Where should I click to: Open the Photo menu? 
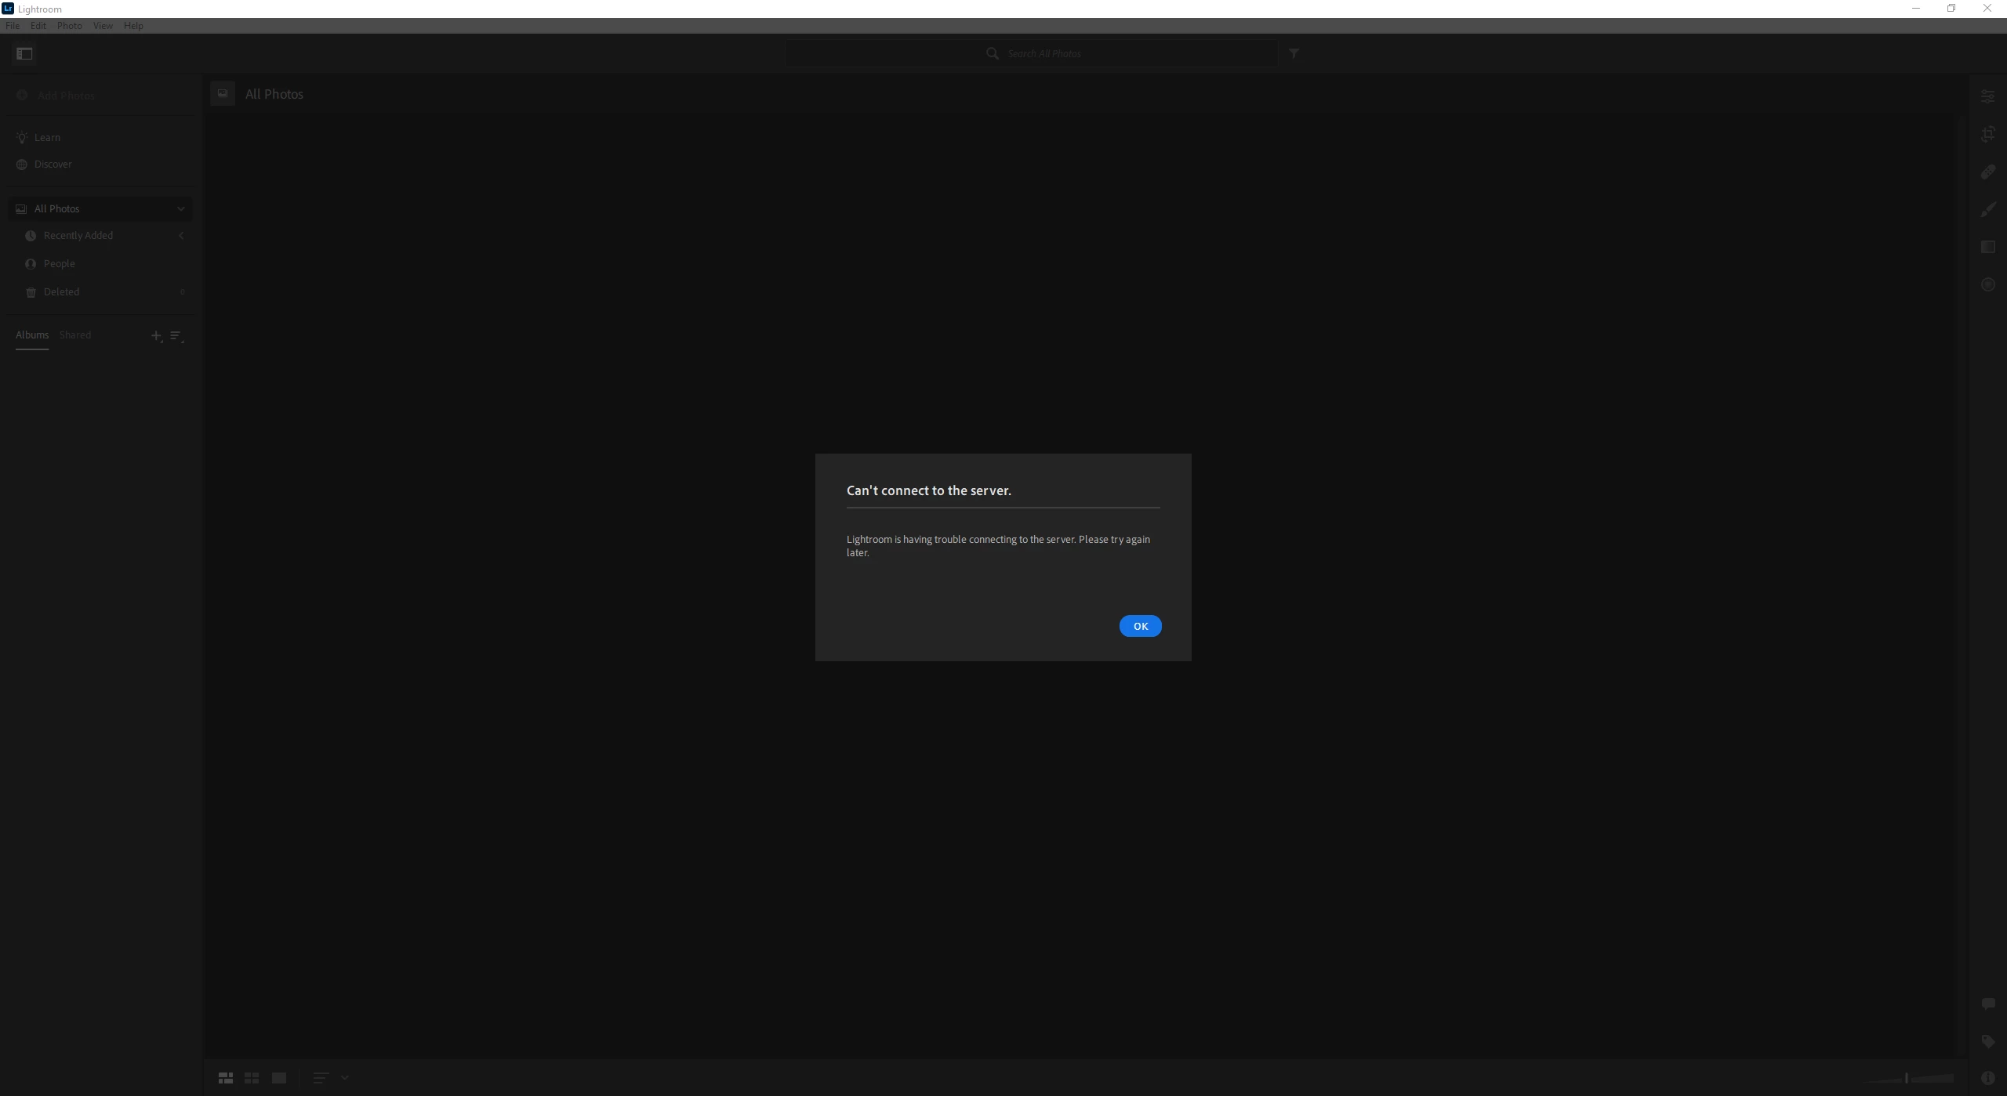(x=69, y=25)
